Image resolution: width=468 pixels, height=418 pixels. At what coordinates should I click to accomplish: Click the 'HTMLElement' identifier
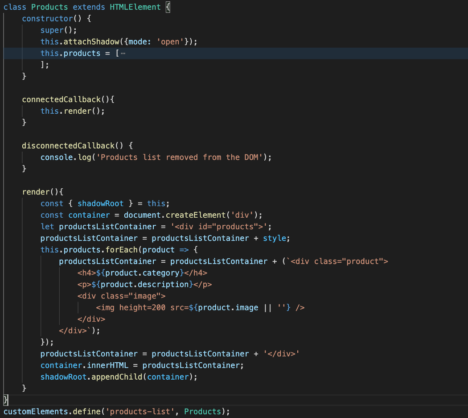point(135,7)
